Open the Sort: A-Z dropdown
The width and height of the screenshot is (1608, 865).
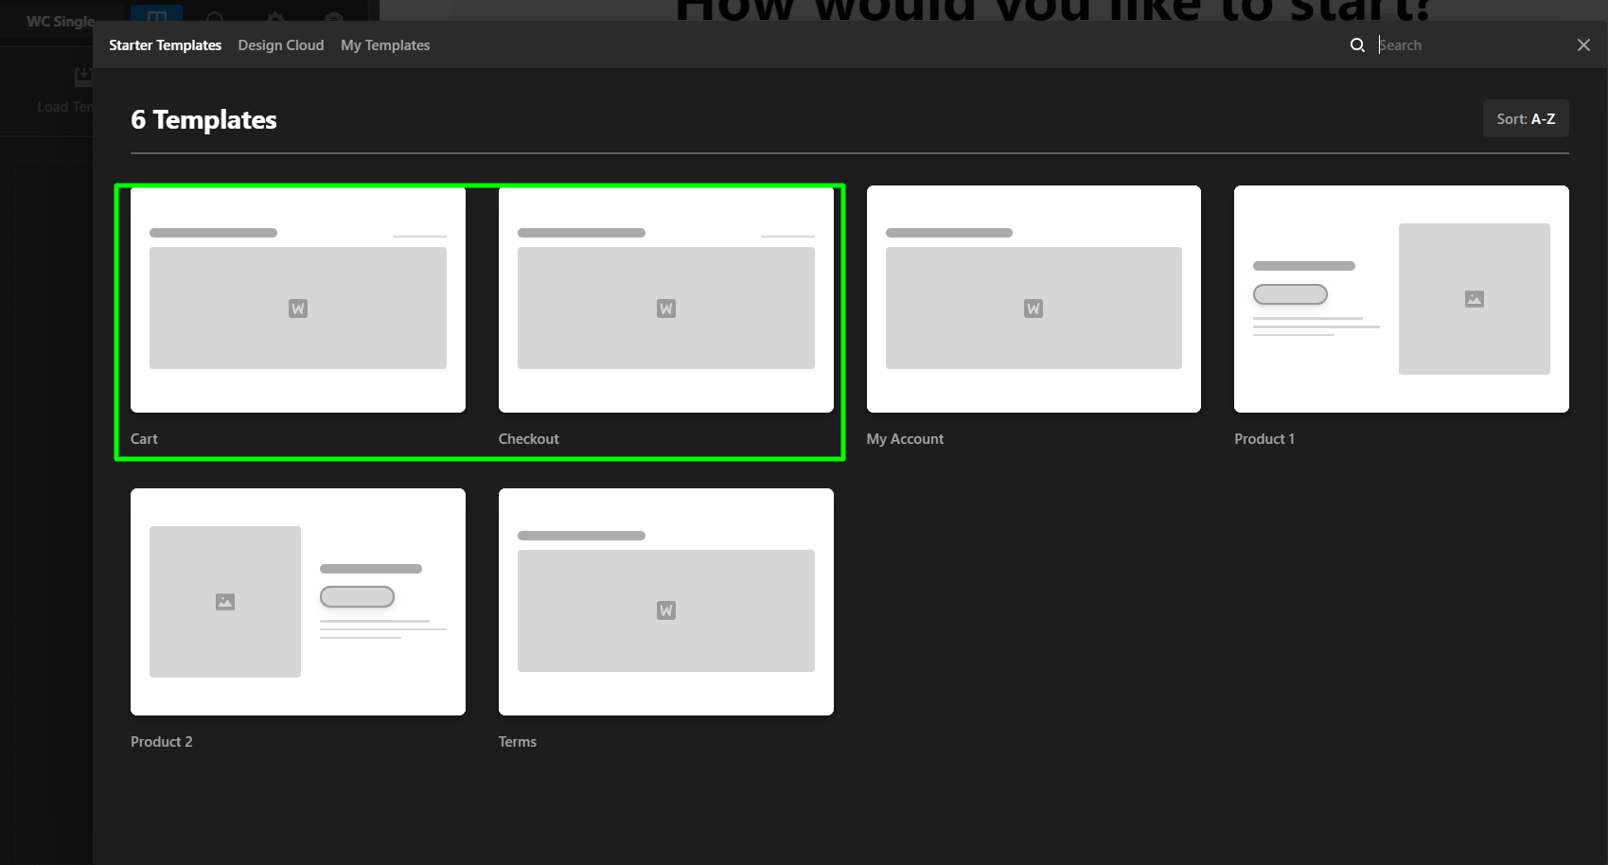pos(1525,119)
